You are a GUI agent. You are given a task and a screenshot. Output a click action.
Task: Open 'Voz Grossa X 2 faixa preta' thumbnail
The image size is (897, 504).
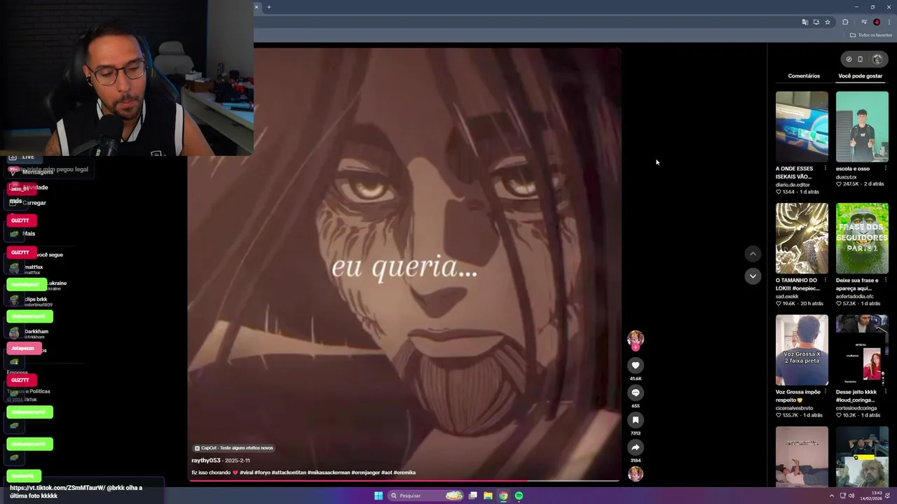(802, 350)
